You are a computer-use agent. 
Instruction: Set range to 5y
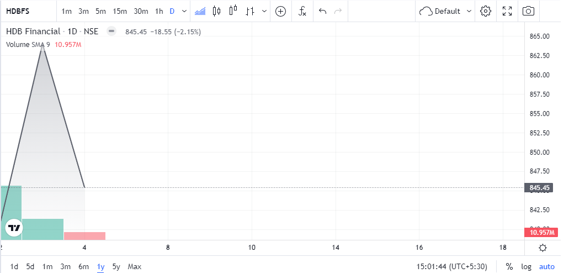coord(116,267)
